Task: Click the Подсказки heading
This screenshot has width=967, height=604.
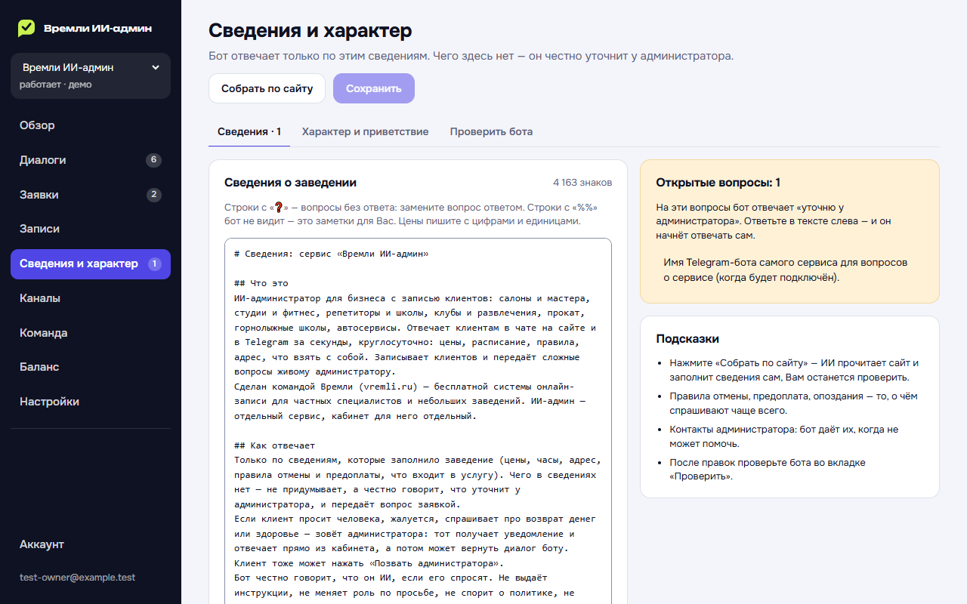Action: 687,339
